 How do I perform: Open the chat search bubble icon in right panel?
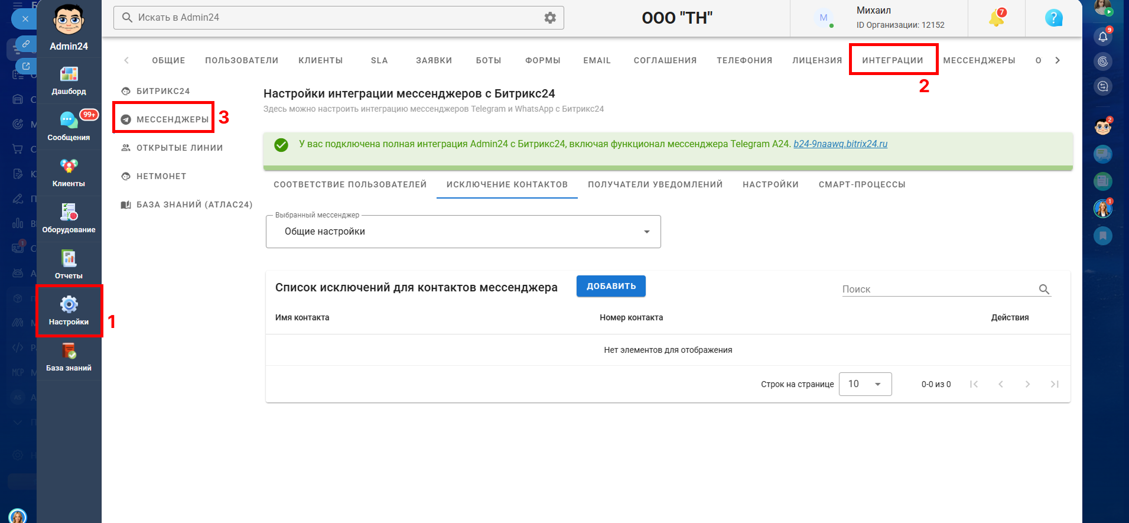1103,86
